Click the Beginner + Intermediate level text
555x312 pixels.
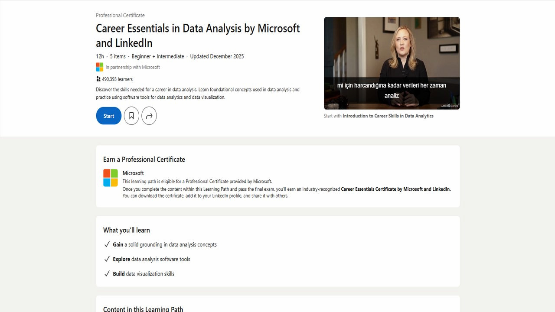pyautogui.click(x=158, y=56)
